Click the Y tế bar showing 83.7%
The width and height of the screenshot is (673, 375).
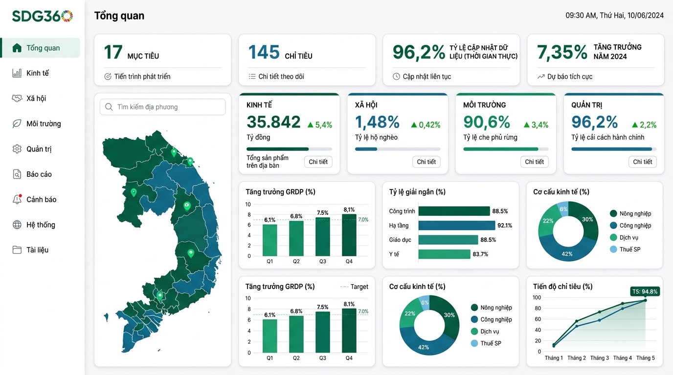(x=444, y=254)
